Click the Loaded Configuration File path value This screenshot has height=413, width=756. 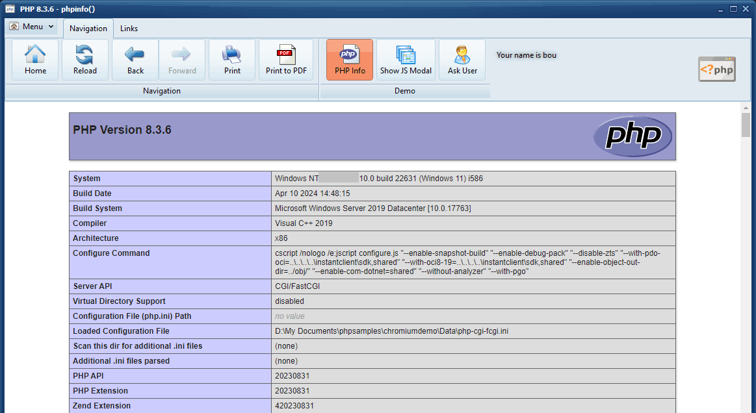391,331
